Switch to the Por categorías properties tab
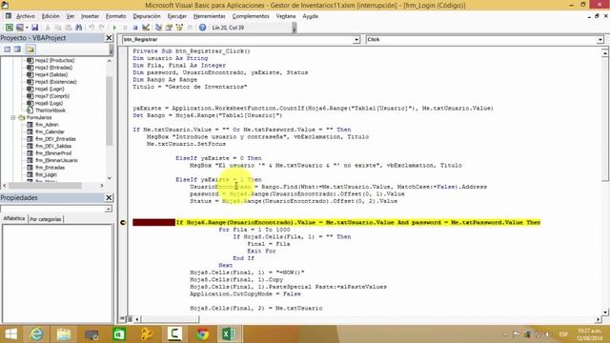 tap(46, 219)
